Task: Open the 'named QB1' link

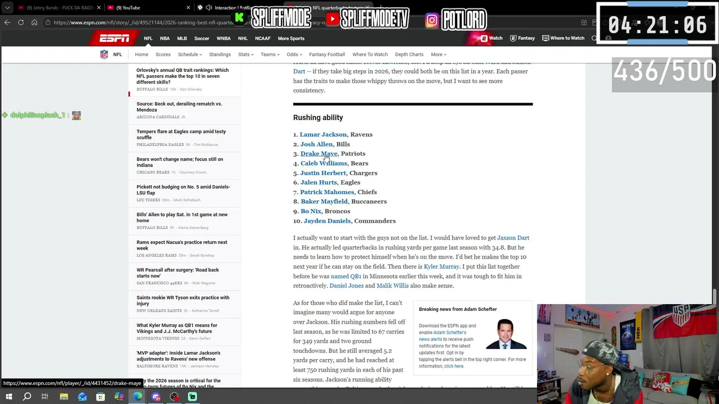Action: [345, 276]
